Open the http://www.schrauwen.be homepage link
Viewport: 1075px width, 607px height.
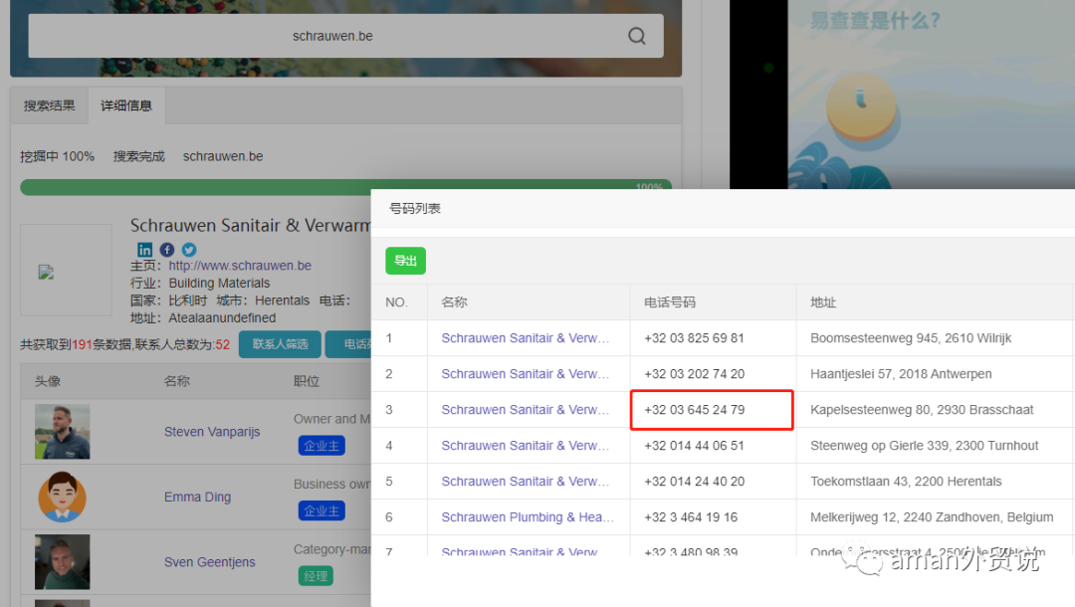click(240, 265)
